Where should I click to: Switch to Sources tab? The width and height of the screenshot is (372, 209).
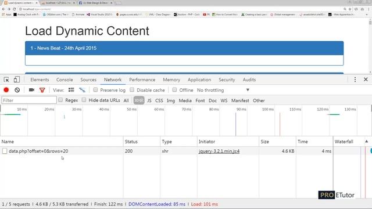(88, 80)
